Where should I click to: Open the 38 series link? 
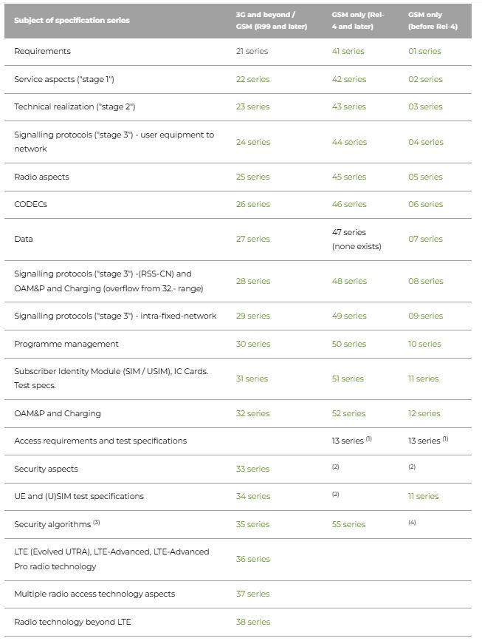pos(253,622)
